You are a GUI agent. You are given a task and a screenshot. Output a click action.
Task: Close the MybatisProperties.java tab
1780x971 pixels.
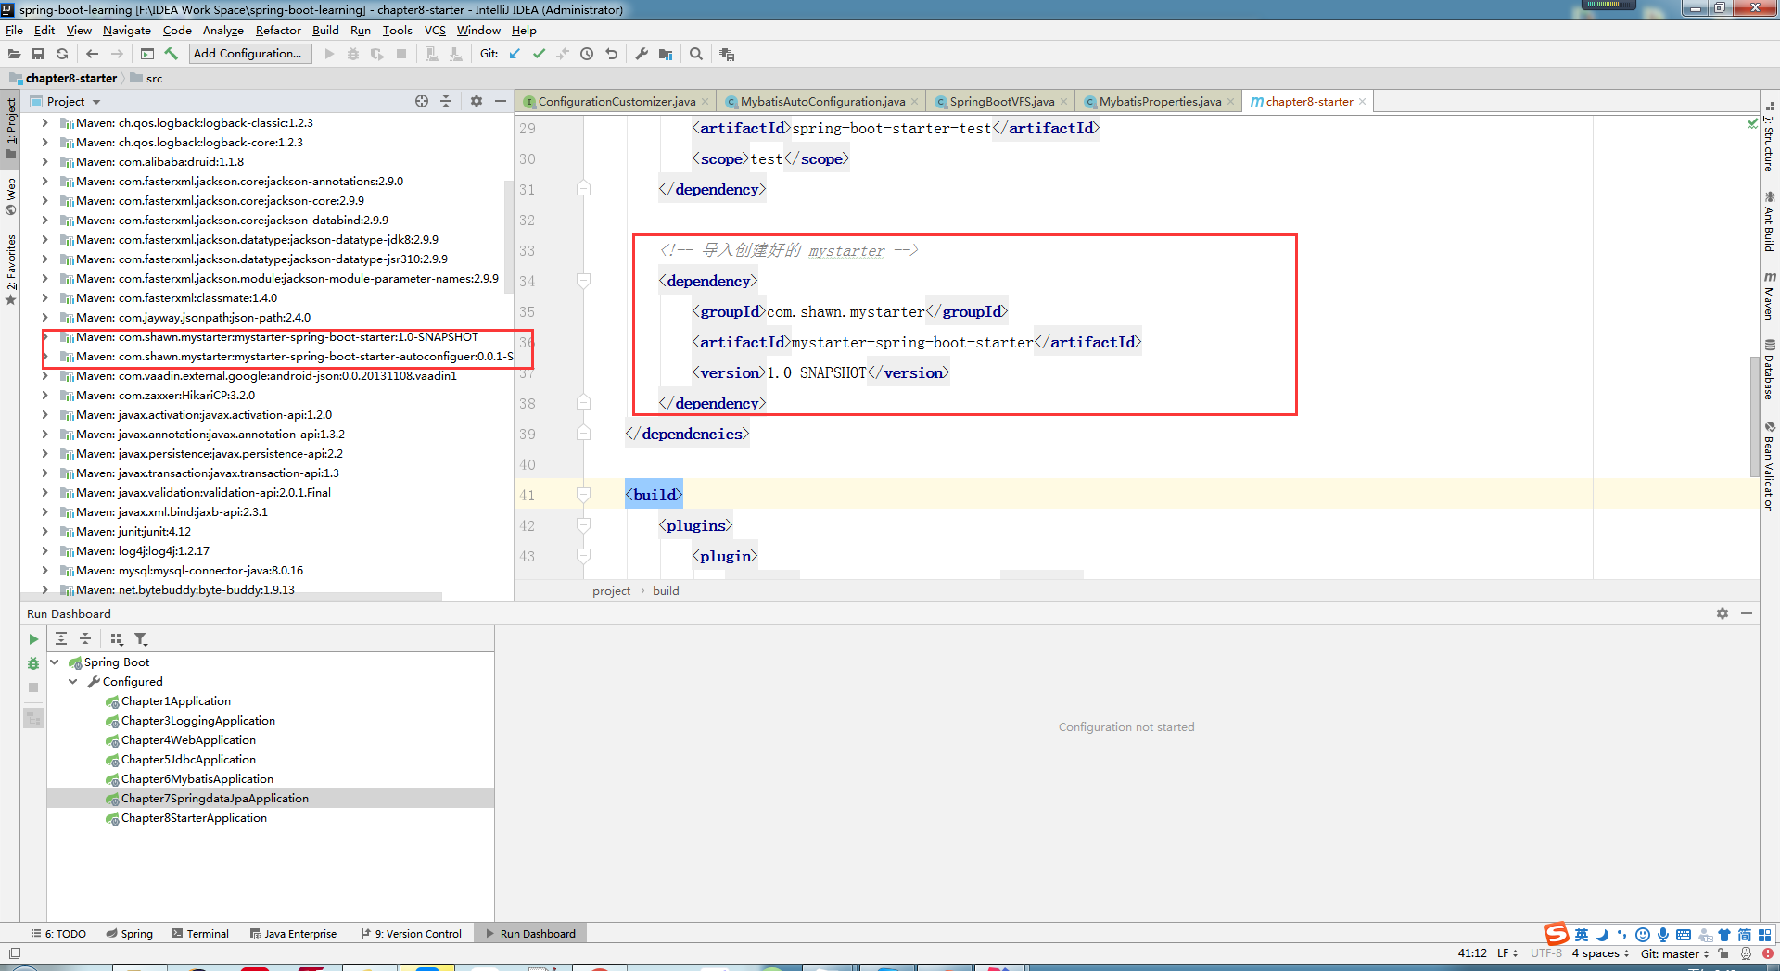(x=1231, y=102)
